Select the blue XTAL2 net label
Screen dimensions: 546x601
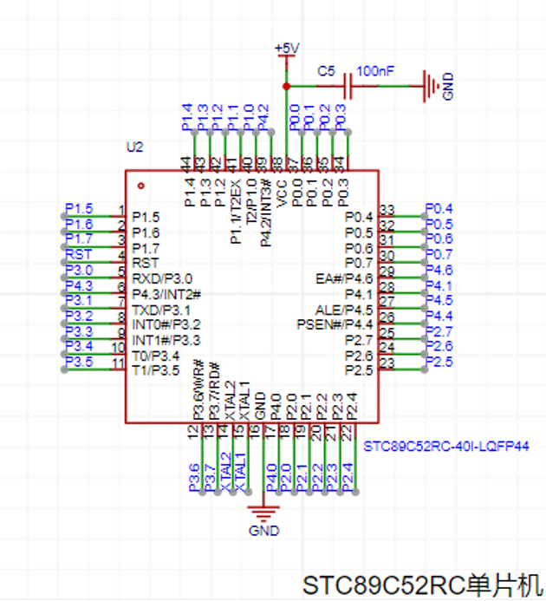[225, 472]
